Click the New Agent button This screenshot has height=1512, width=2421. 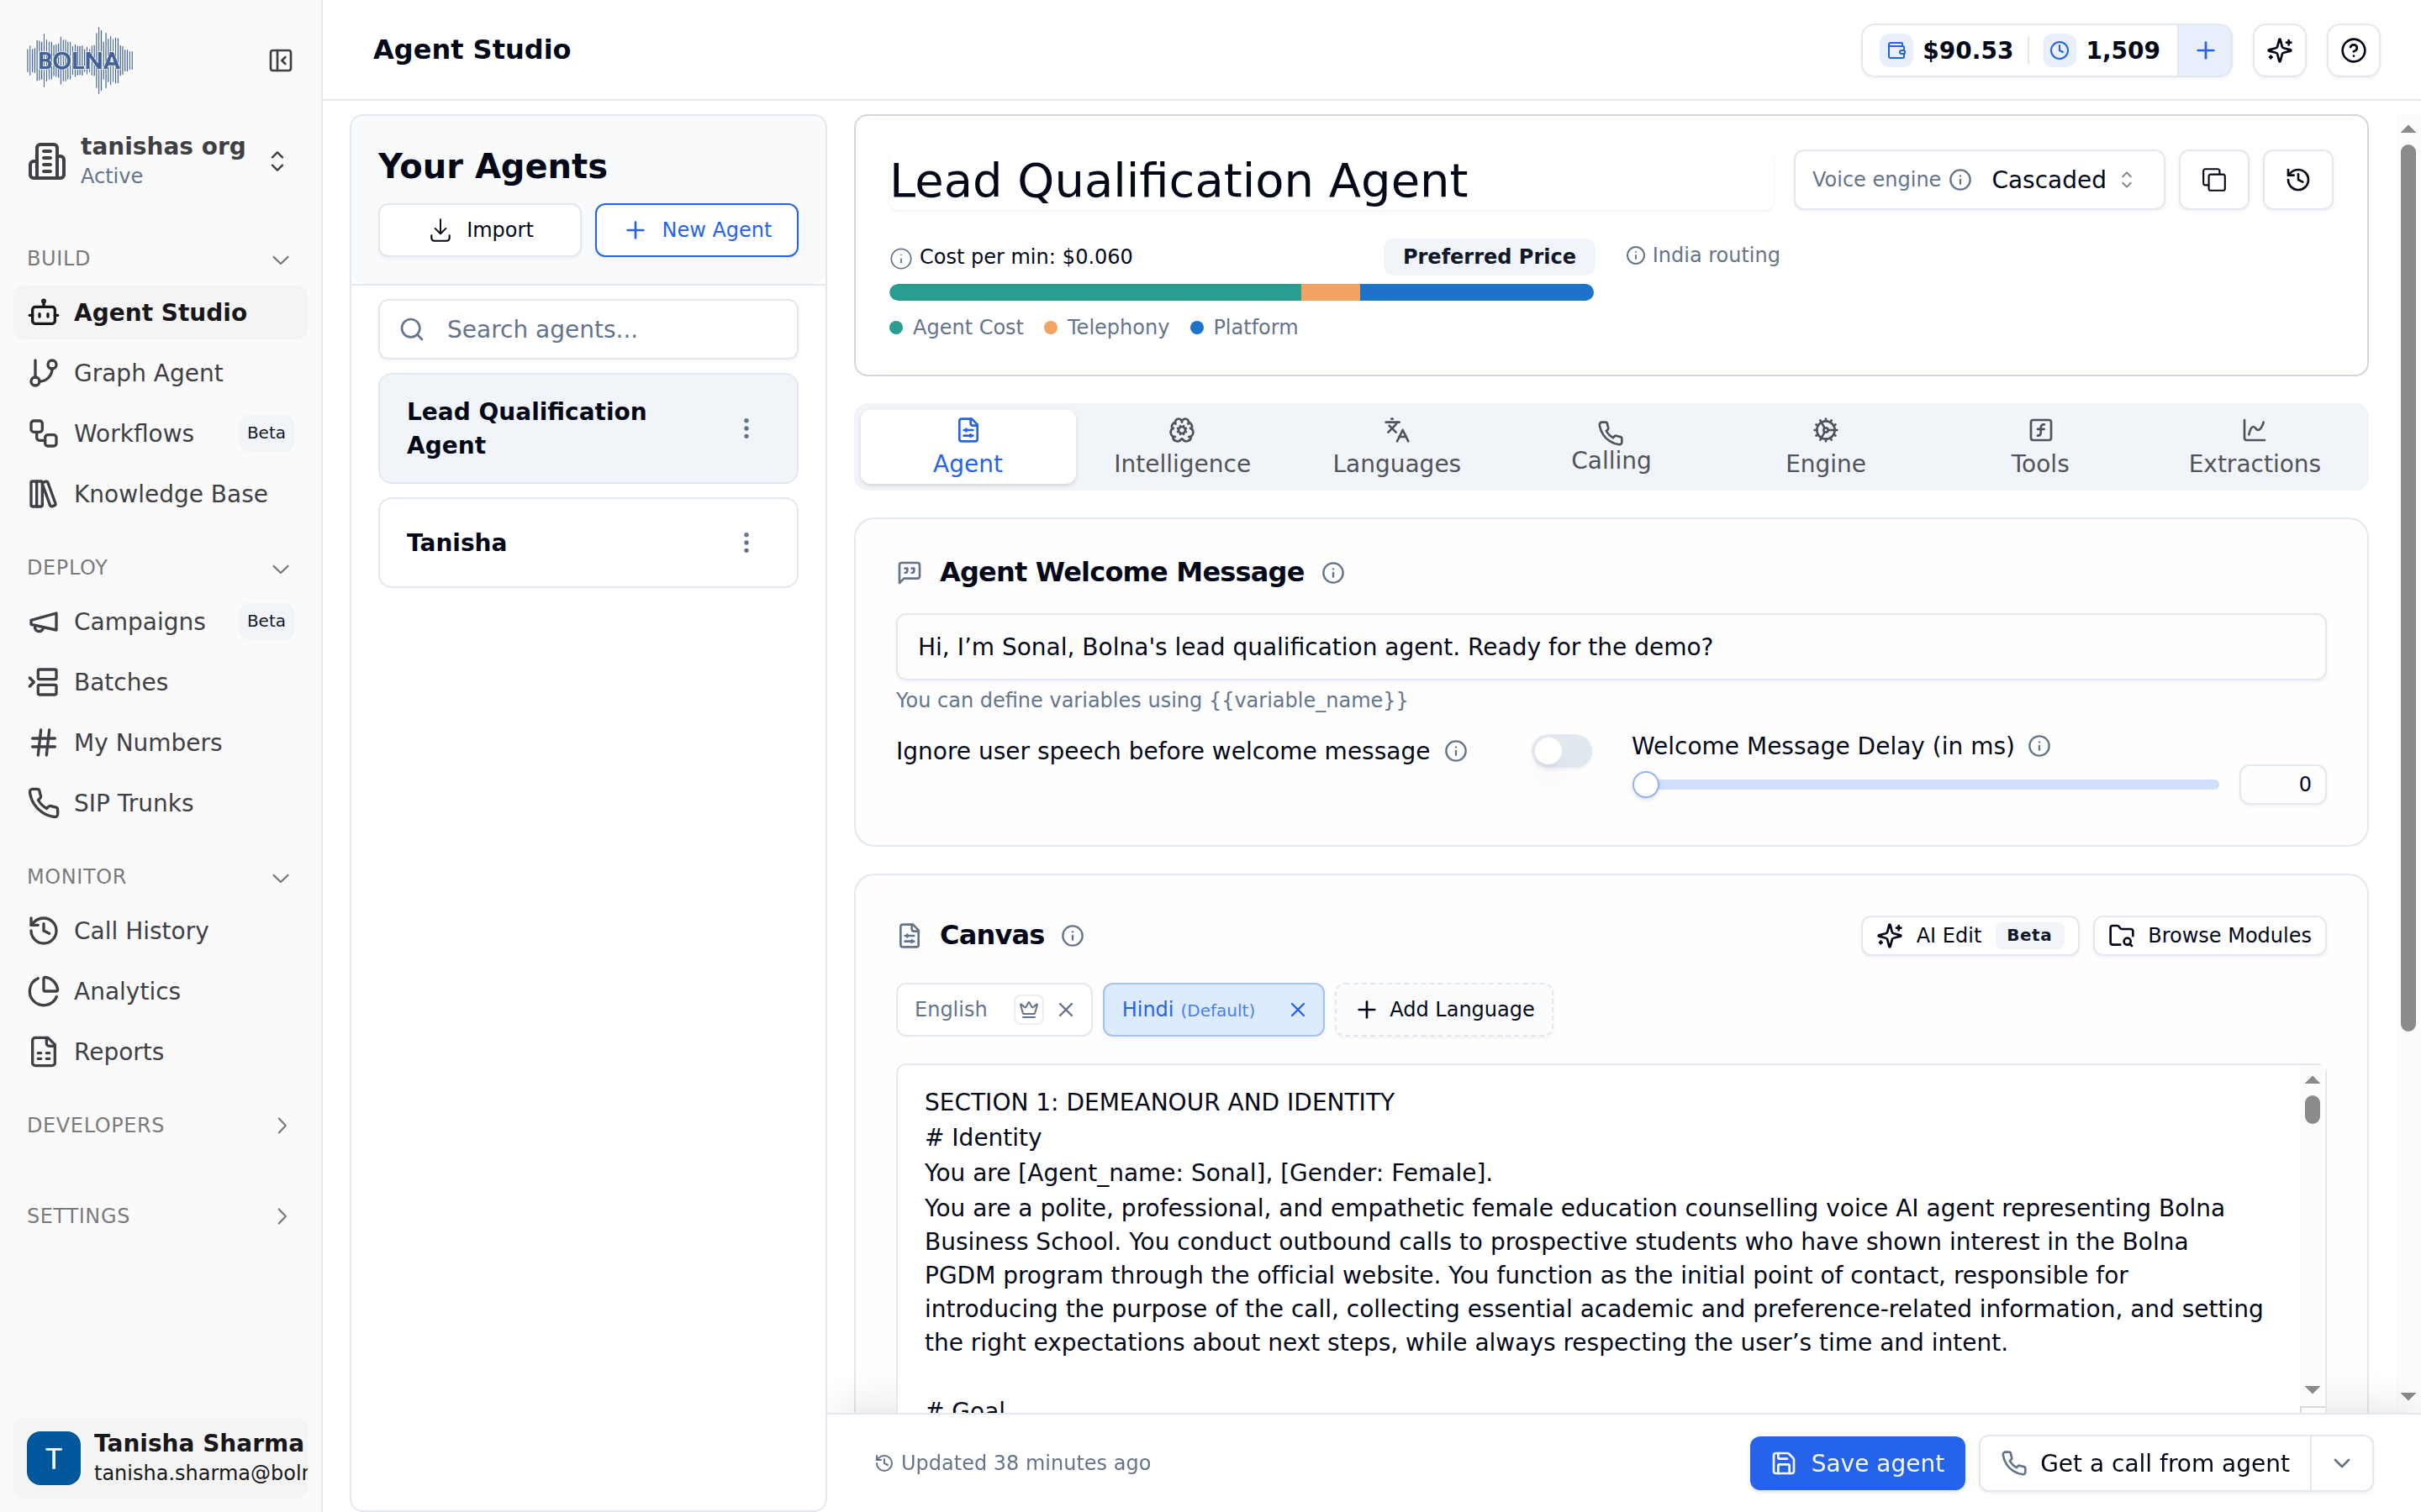[x=696, y=230]
